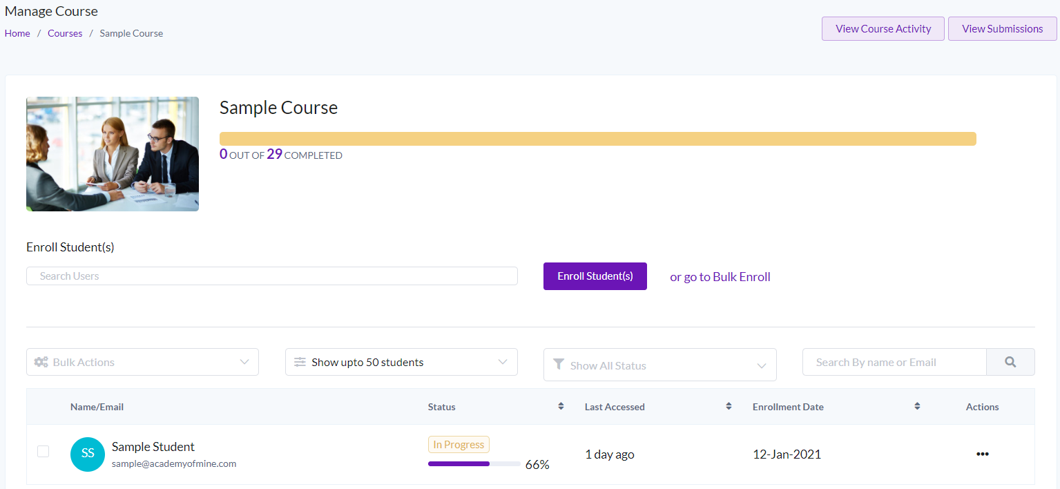
Task: Open the Show upto 50 students dropdown
Action: [x=401, y=361]
